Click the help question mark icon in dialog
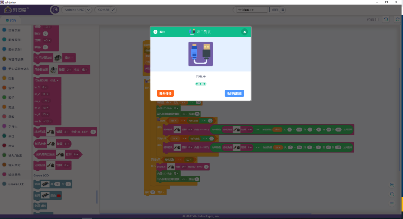This screenshot has width=403, height=219. 156,32
